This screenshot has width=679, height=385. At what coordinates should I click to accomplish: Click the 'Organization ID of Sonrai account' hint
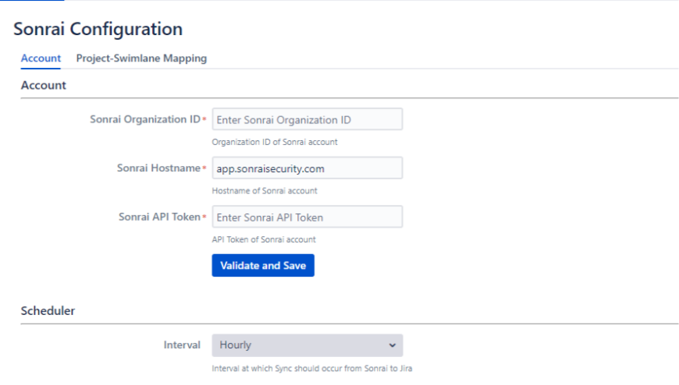[x=275, y=142]
